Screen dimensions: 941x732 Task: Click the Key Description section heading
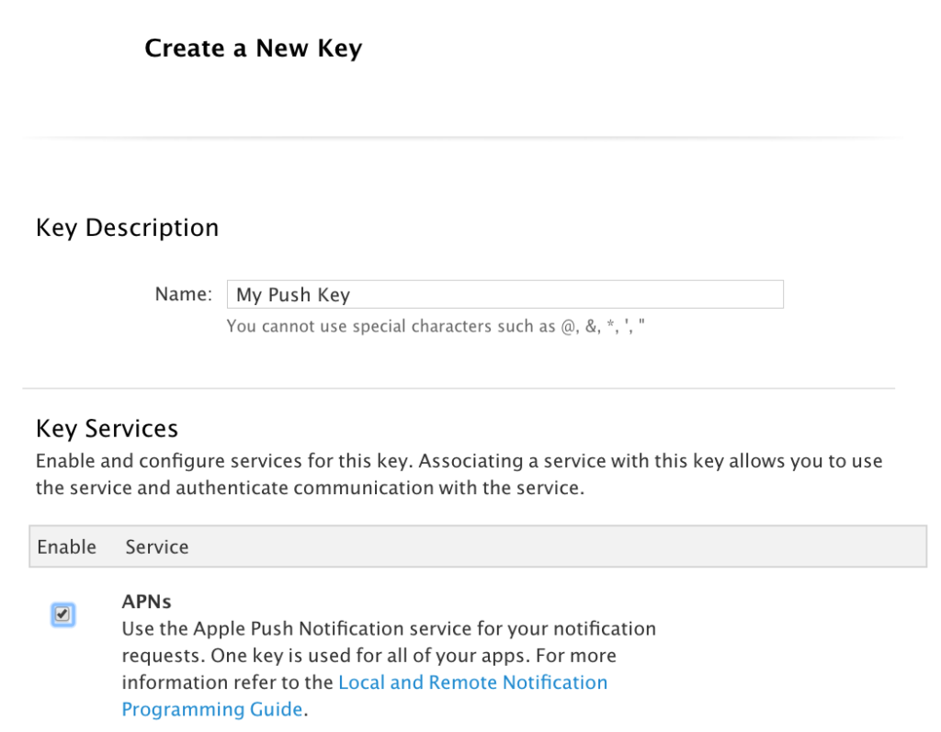(x=127, y=228)
